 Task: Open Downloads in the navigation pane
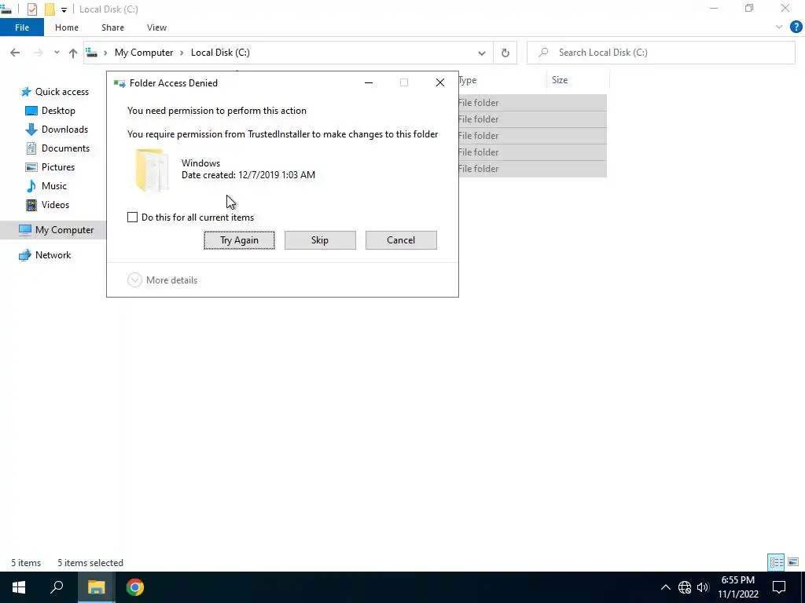[x=57, y=130]
